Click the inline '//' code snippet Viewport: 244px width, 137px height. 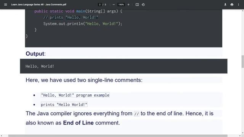coord(136,114)
